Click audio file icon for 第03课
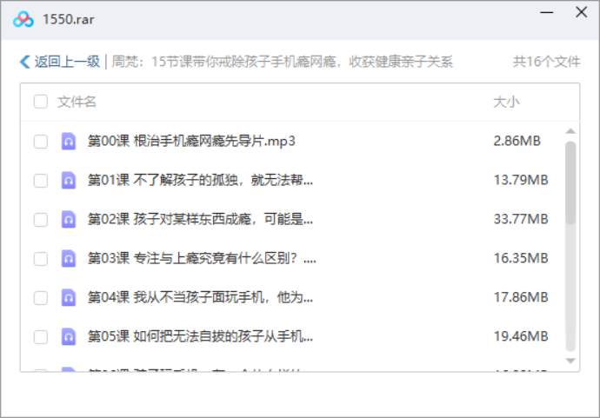 [69, 258]
